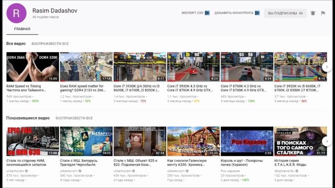The image size is (335, 188).
Task: Open the Рок Караоке thumbnail
Action: pyautogui.click(x=247, y=142)
